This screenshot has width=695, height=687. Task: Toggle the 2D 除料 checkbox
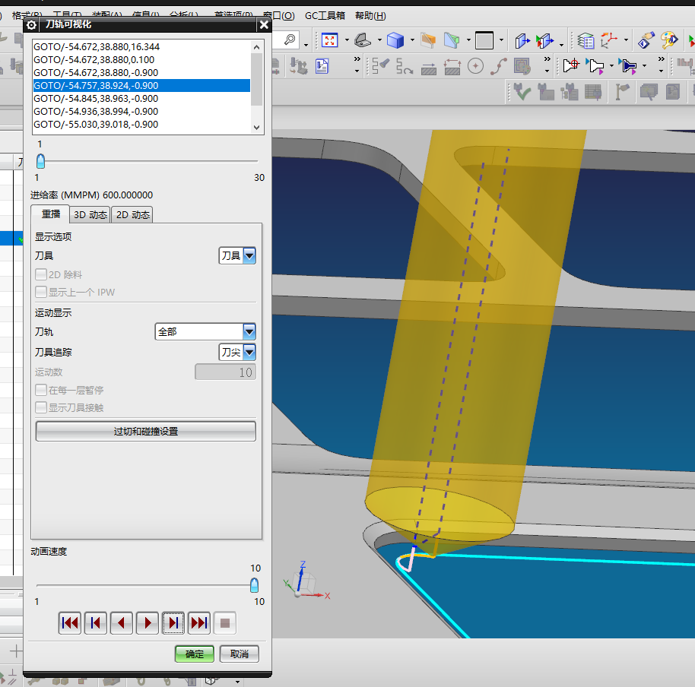pos(41,275)
